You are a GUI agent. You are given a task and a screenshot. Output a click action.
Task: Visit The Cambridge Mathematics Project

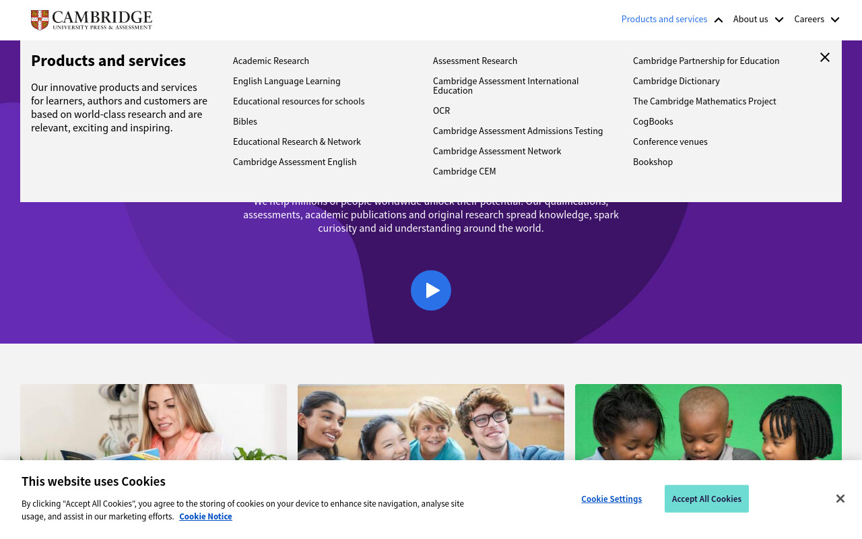(704, 101)
